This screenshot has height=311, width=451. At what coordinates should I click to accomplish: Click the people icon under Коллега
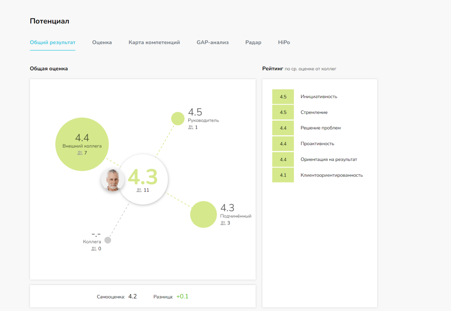(94, 249)
